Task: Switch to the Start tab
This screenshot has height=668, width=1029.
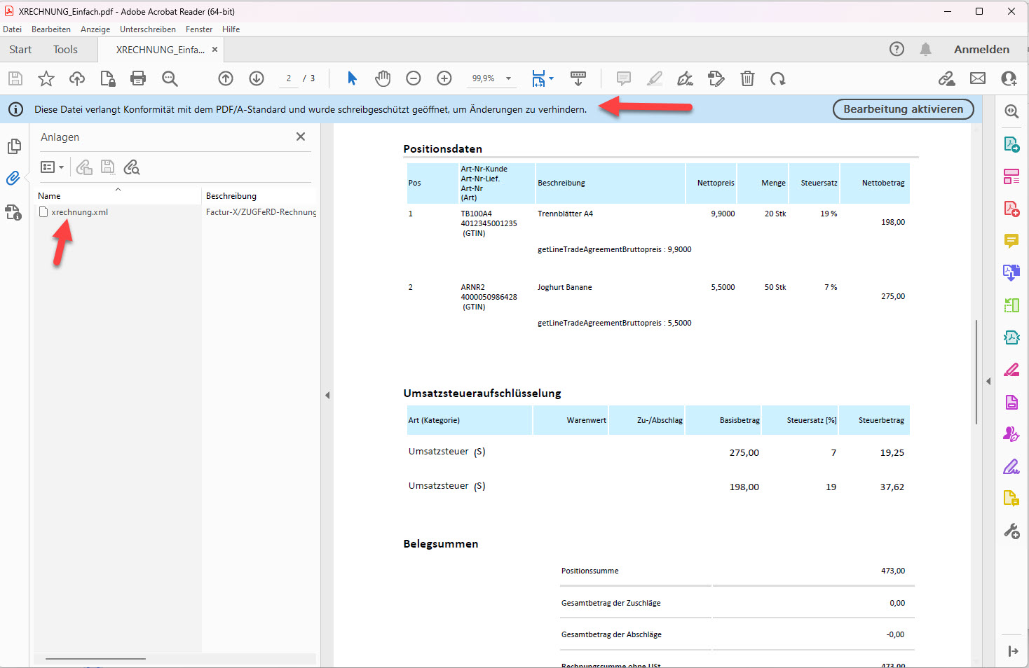Action: click(20, 50)
